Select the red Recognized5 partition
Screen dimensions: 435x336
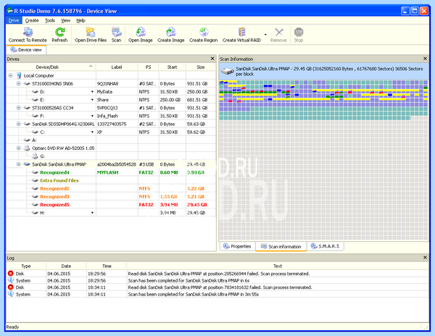54,204
